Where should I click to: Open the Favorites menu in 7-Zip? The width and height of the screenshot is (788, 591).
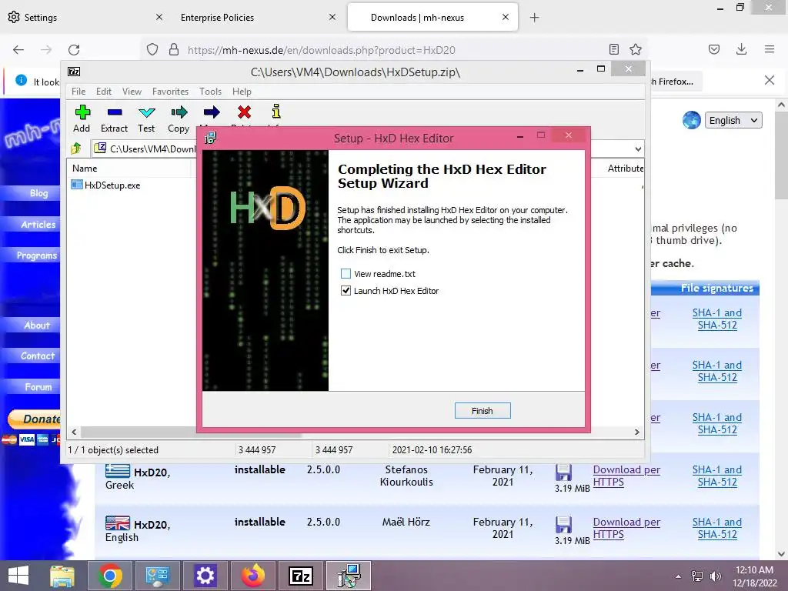[170, 92]
